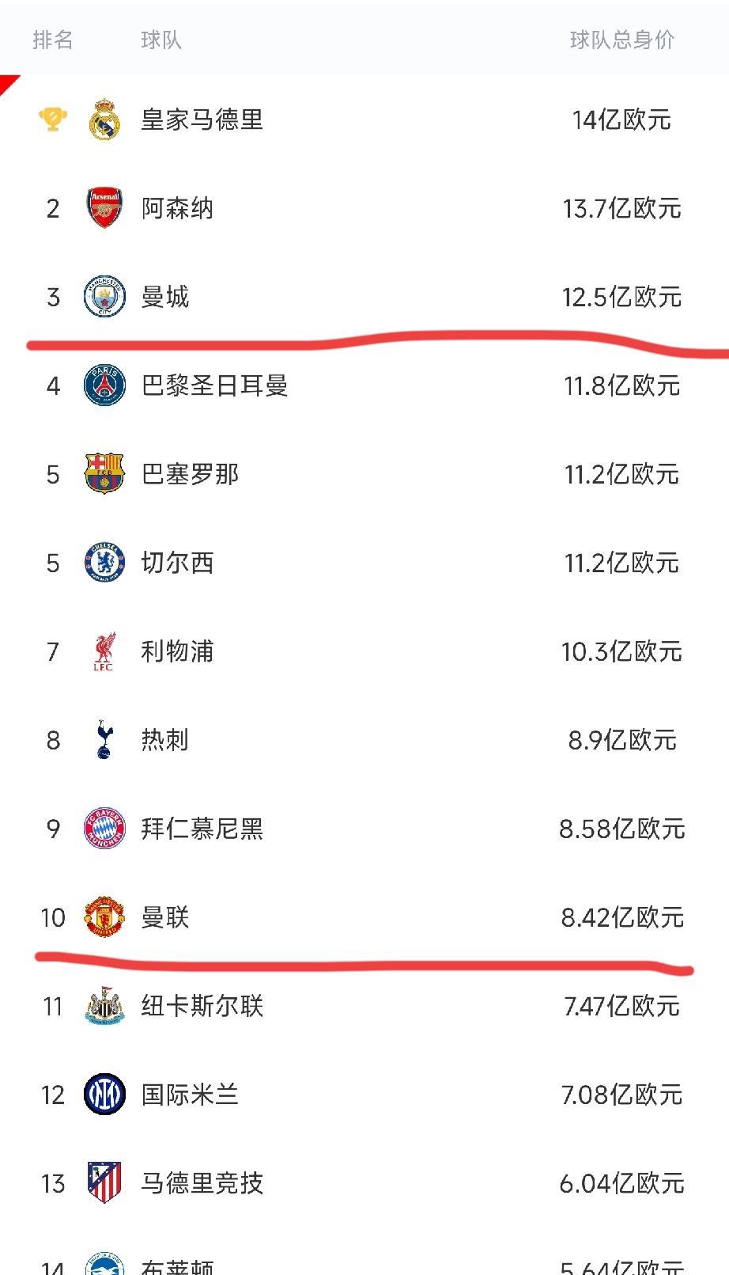Image resolution: width=729 pixels, height=1275 pixels.
Task: Select the Liverpool LFC crest
Action: click(104, 651)
